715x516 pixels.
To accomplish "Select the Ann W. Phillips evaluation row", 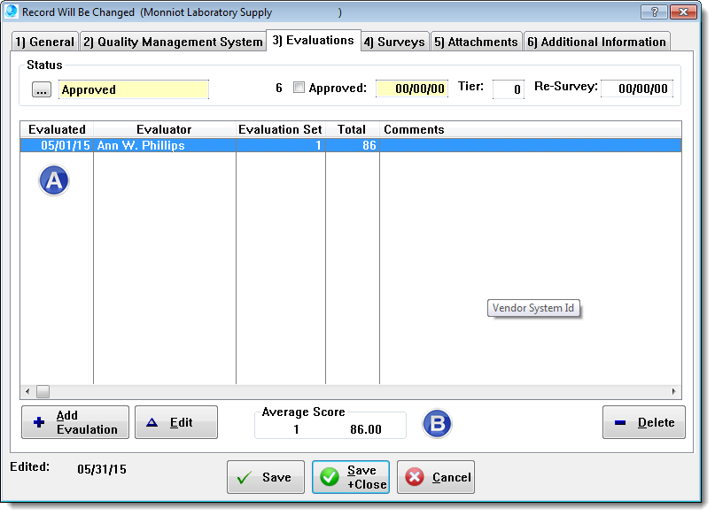I will pyautogui.click(x=142, y=145).
